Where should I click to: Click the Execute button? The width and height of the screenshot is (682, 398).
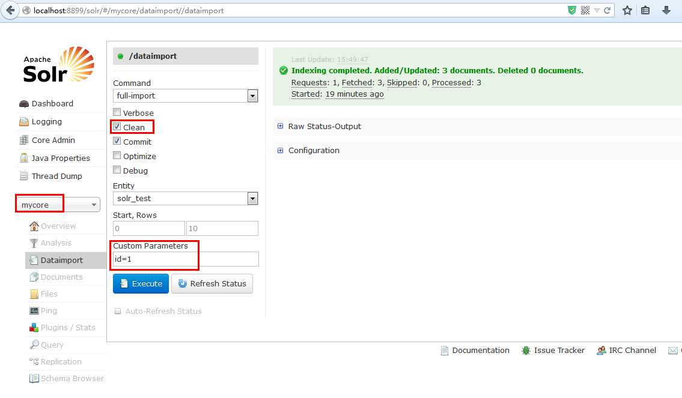(141, 284)
